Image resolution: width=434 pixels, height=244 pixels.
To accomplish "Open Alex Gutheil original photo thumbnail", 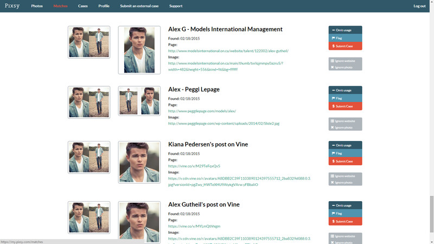I will (x=89, y=217).
